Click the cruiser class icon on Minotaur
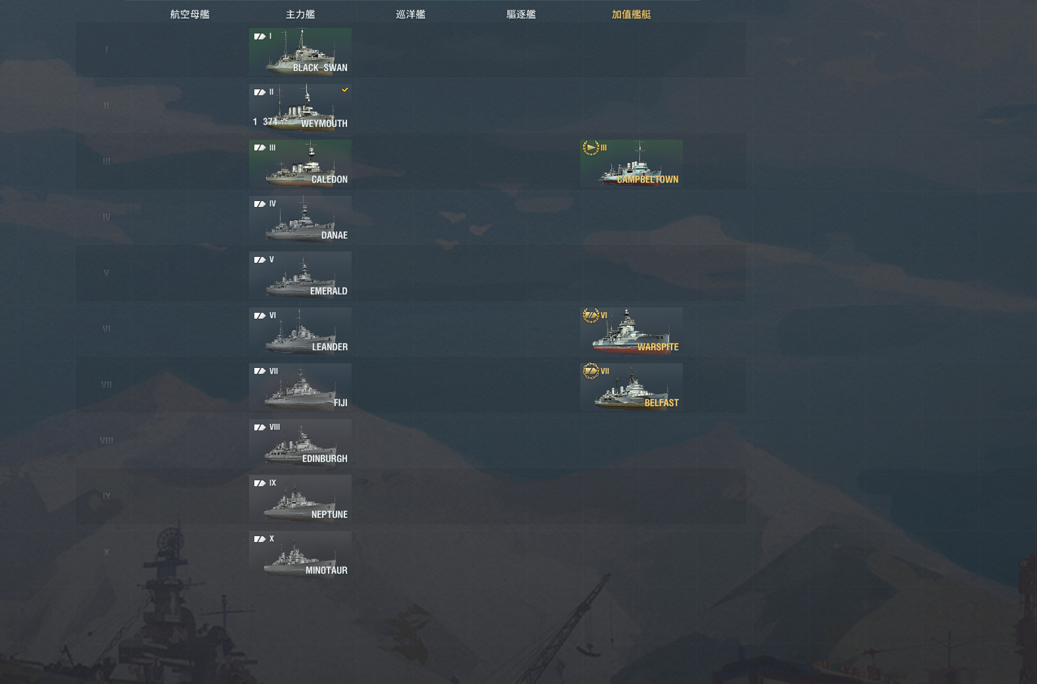Screen dimensions: 1037x684 260,539
